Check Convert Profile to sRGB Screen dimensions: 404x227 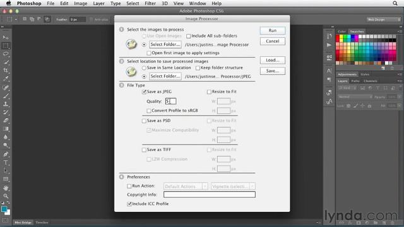(149, 111)
